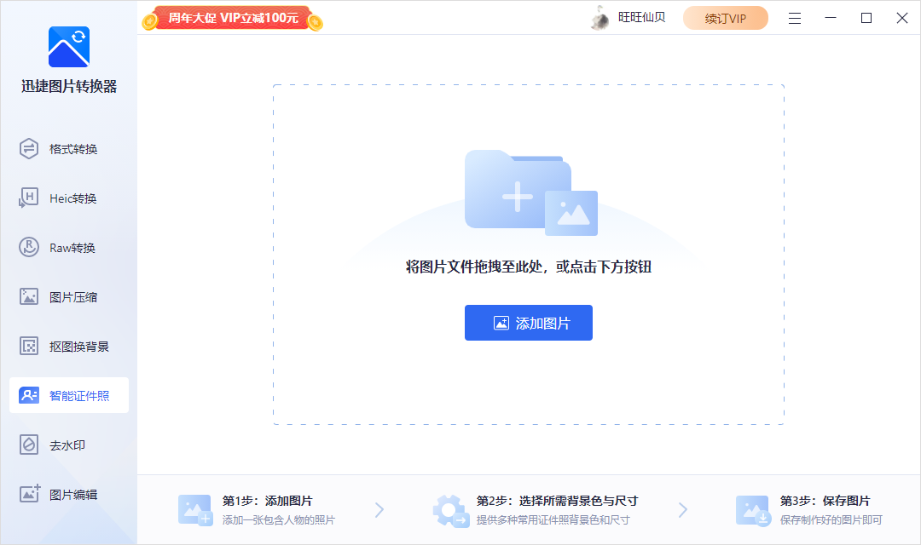Maximize the application window
Image resolution: width=921 pixels, height=545 pixels.
(x=866, y=18)
